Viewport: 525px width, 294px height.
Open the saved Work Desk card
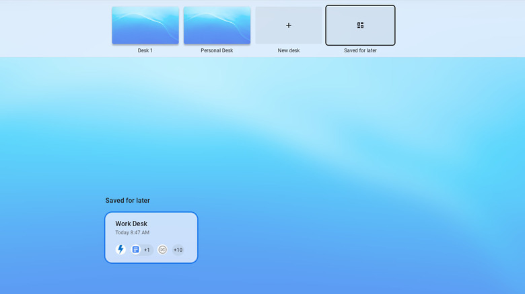[x=151, y=238]
